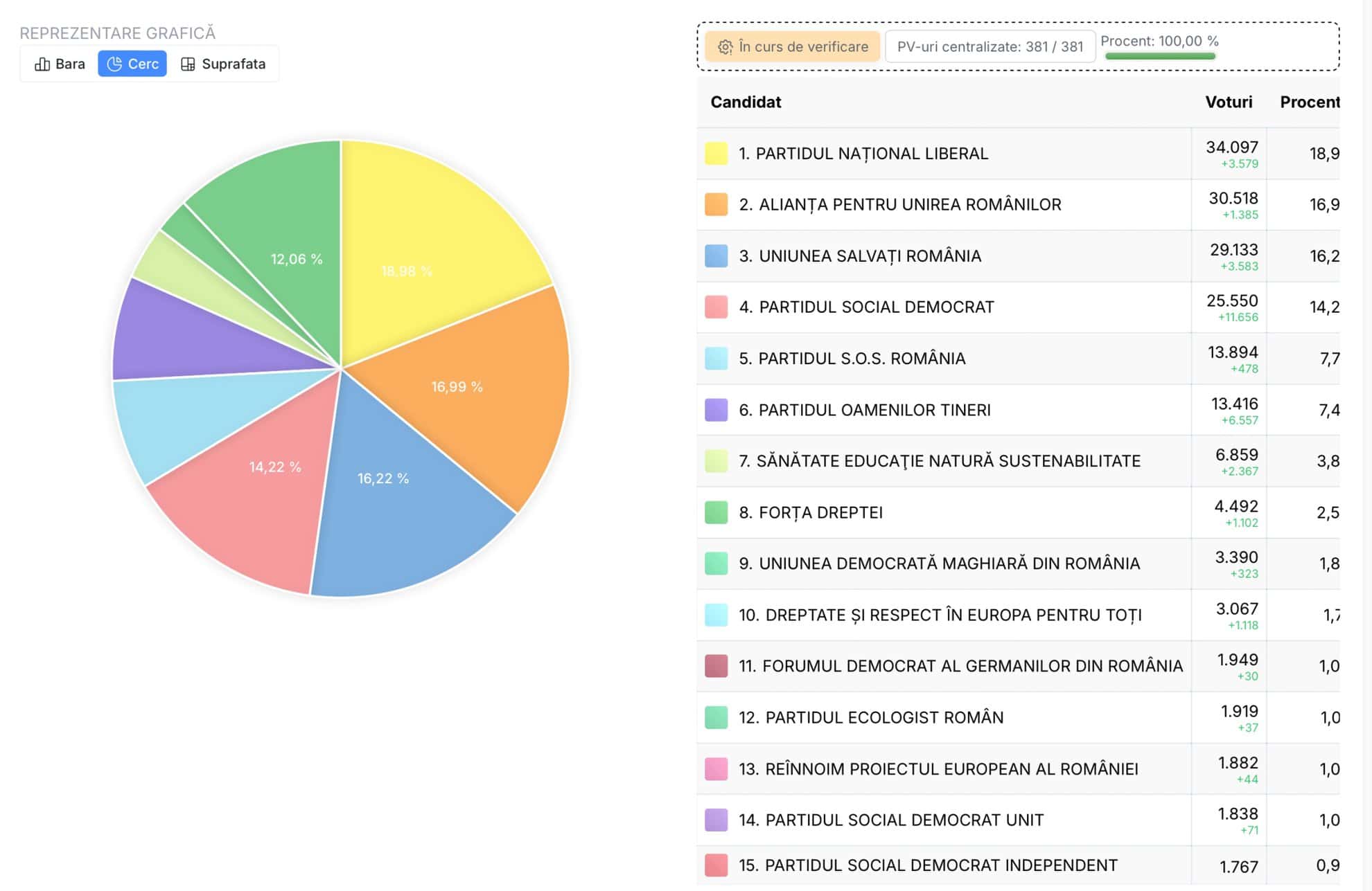Click the În curs de verificare badge
1372x891 pixels.
coord(793,46)
